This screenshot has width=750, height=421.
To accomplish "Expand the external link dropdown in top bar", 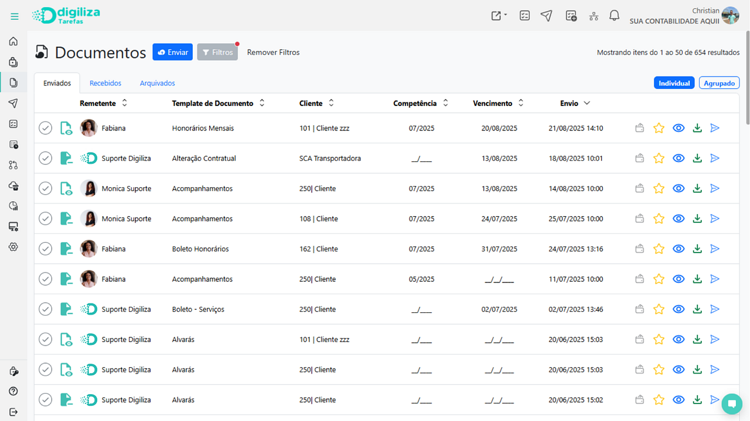I will click(499, 16).
